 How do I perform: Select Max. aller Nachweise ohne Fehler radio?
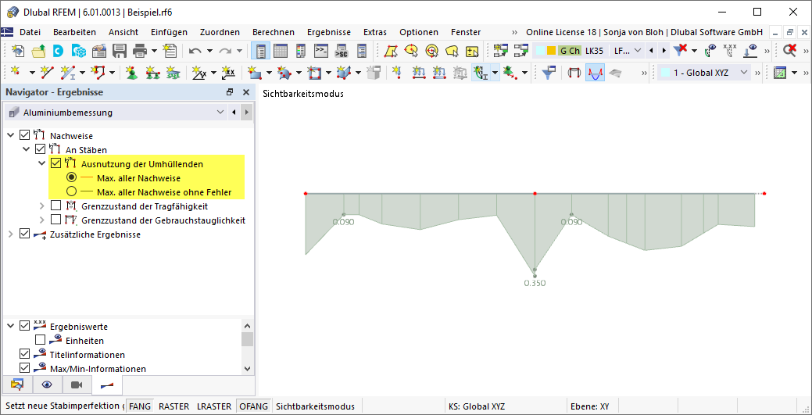pyautogui.click(x=71, y=192)
